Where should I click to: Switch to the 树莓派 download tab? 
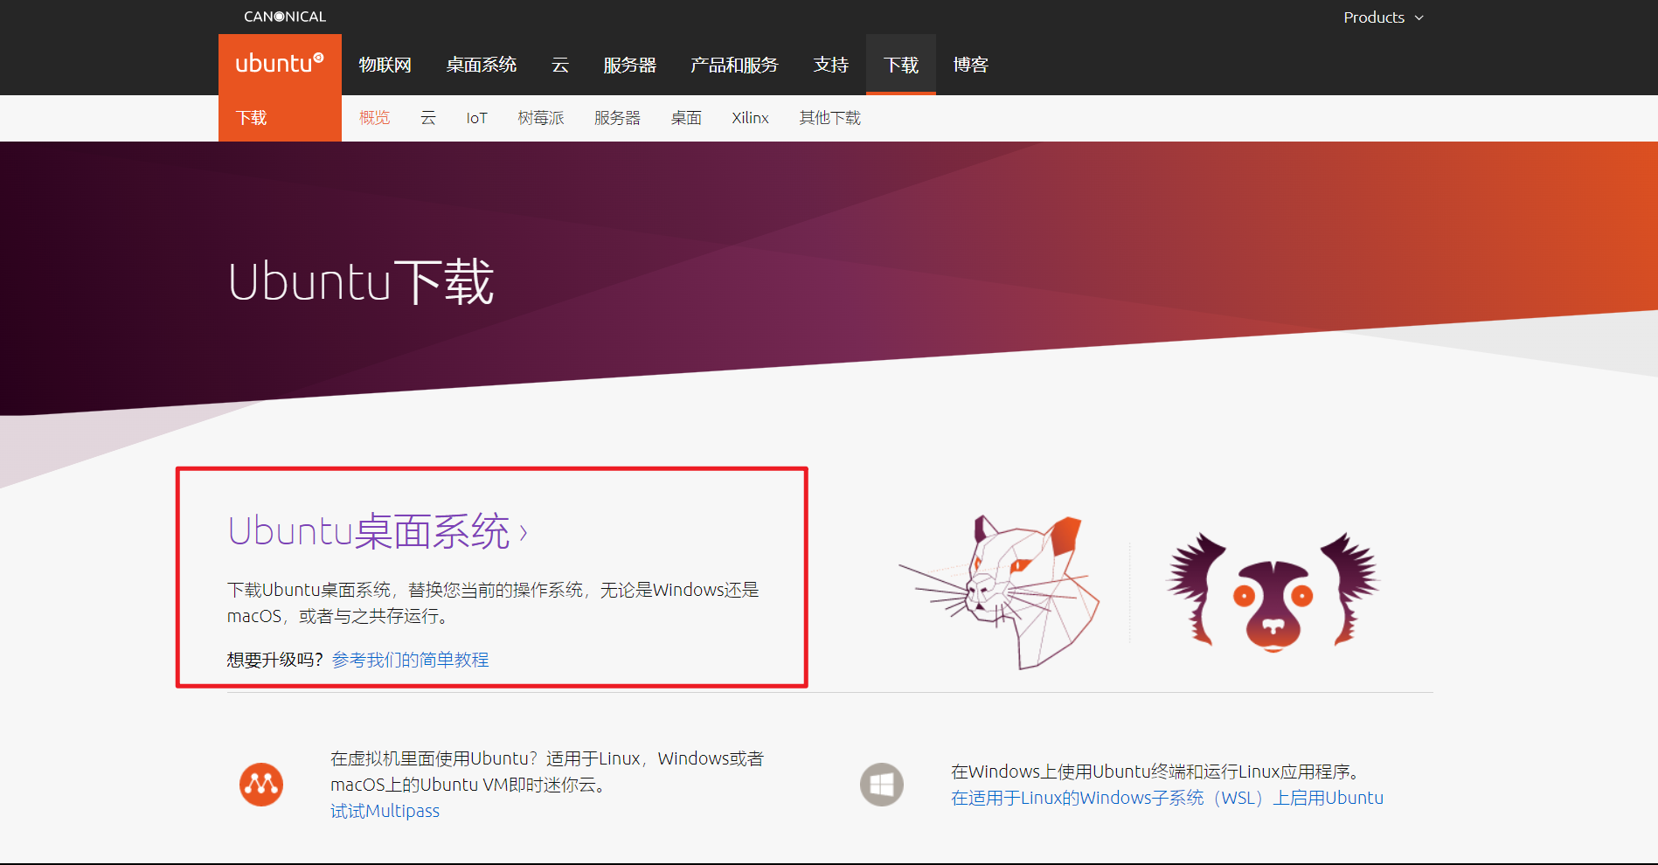541,117
